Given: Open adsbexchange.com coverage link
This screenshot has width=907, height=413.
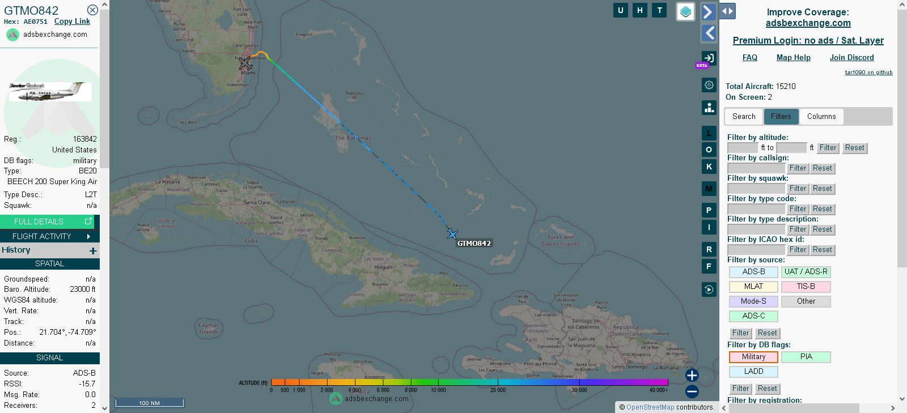Looking at the screenshot, I should tap(808, 23).
